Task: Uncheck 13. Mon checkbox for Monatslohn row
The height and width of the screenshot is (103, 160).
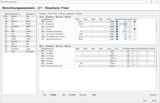Action: click(135, 22)
